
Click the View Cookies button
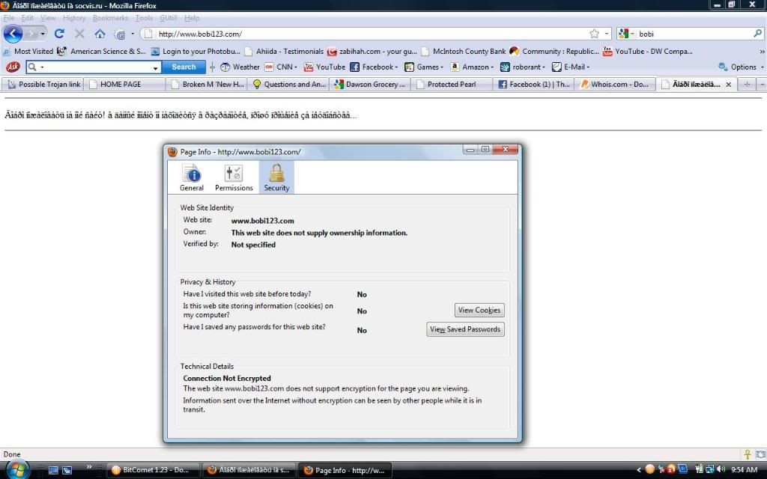(479, 310)
